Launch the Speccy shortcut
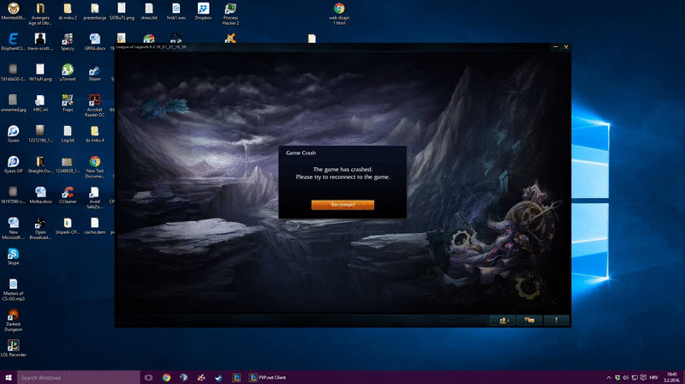Screen dimensions: 685x384 click(x=68, y=42)
